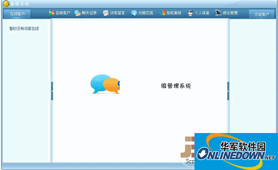Click the 服管理系统 heading text
This screenshot has height=170, width=278.
click(x=176, y=86)
